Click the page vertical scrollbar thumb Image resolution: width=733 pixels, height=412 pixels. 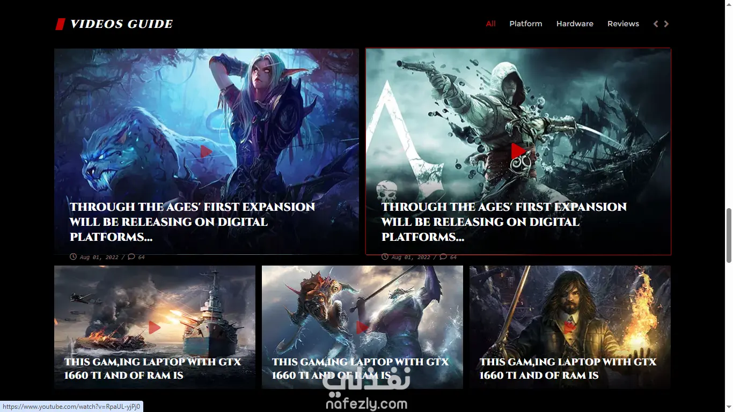click(729, 236)
